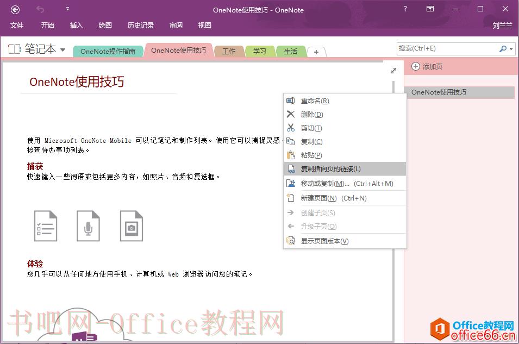Click the page title OneNote使用技巧
The image size is (519, 344).
pos(77,82)
